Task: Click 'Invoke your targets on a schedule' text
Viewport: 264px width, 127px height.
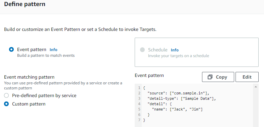Action: (179, 56)
